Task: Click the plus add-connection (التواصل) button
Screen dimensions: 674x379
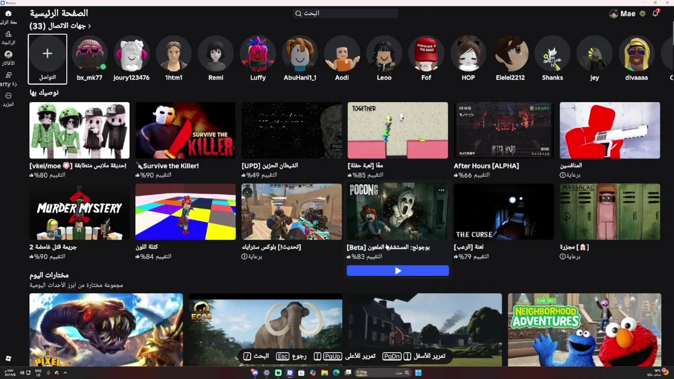Action: click(x=47, y=54)
